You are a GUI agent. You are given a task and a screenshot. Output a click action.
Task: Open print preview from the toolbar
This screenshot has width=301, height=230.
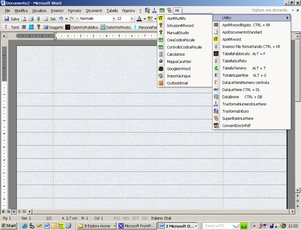tap(24, 19)
